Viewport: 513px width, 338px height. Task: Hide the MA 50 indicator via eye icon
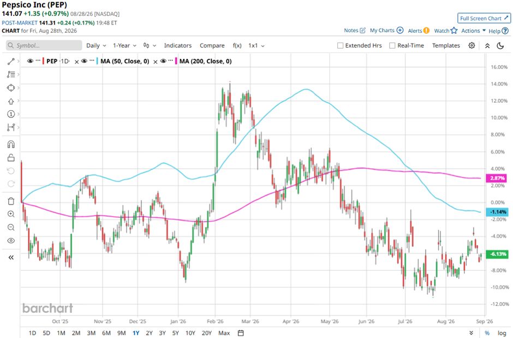point(84,61)
